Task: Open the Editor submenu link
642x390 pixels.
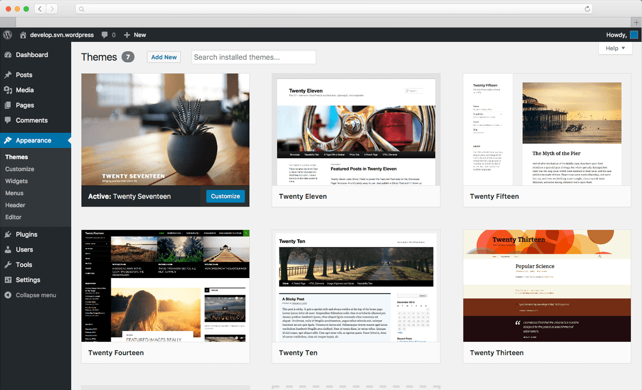Action: tap(13, 217)
